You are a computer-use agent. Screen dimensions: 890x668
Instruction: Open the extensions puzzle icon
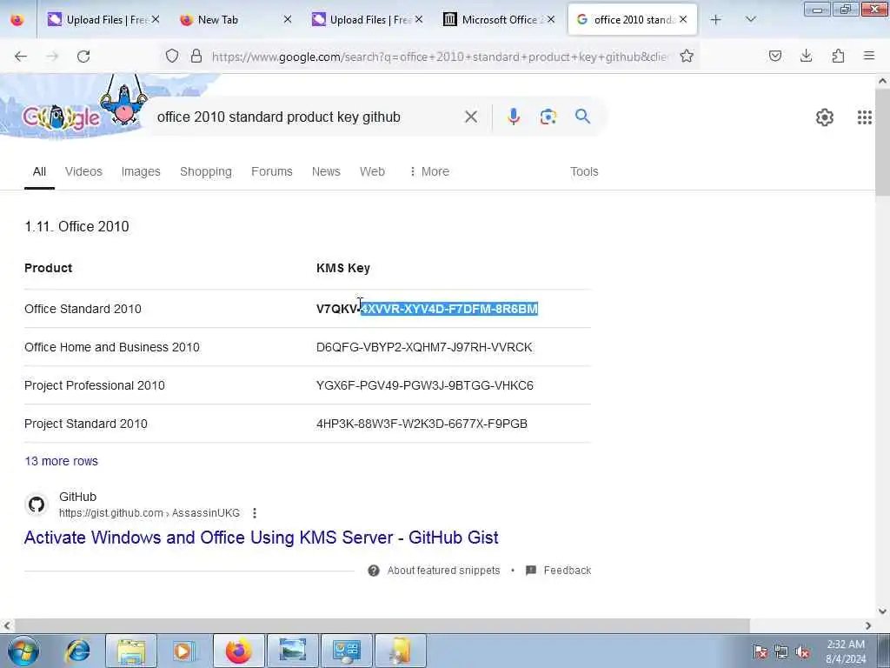(838, 56)
